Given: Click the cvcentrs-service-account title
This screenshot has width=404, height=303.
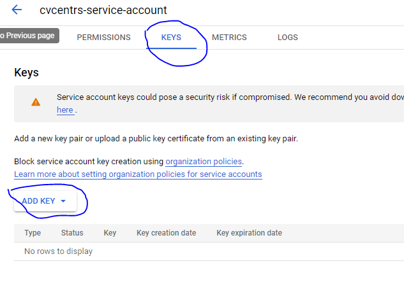Looking at the screenshot, I should (103, 10).
